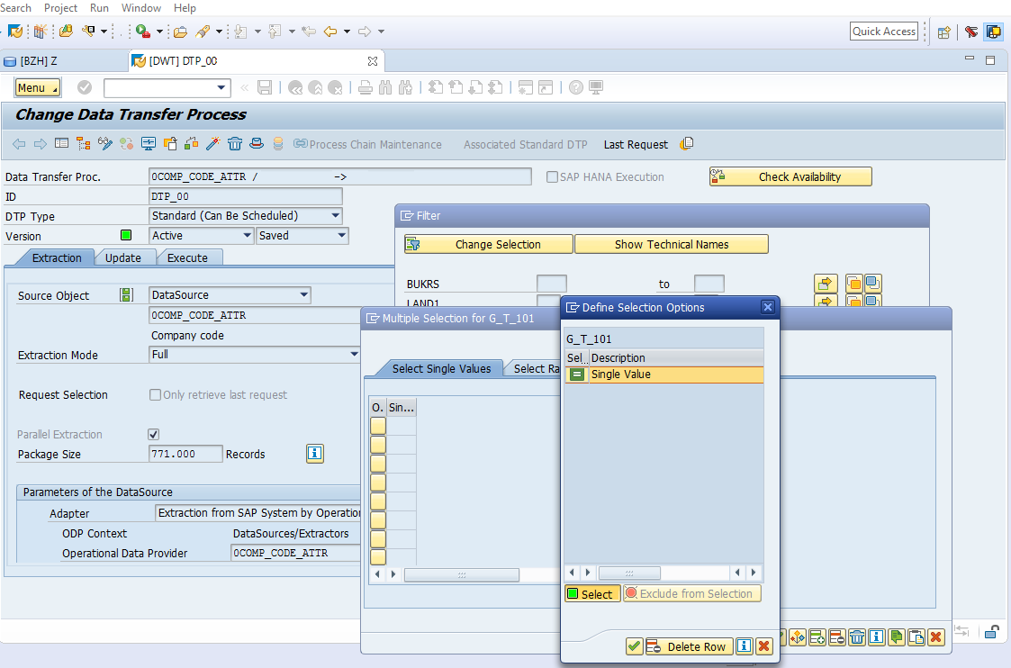This screenshot has height=668, width=1011.
Task: Toggle the SAP HANA Execution checkbox
Action: click(552, 176)
